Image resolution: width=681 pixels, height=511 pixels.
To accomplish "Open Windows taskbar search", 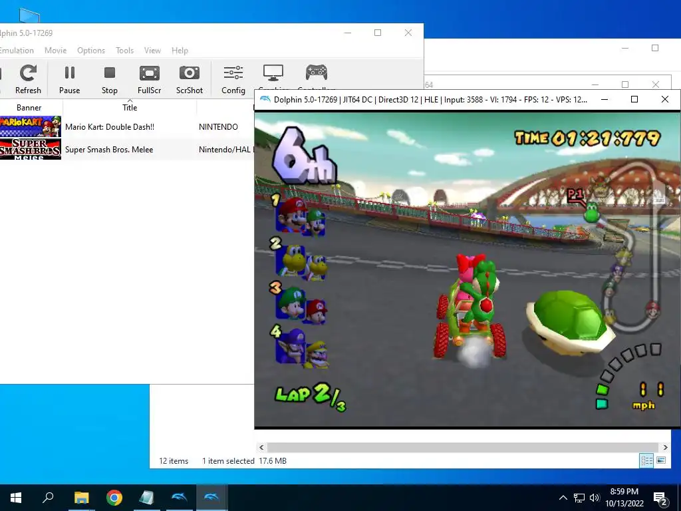I will (x=48, y=498).
